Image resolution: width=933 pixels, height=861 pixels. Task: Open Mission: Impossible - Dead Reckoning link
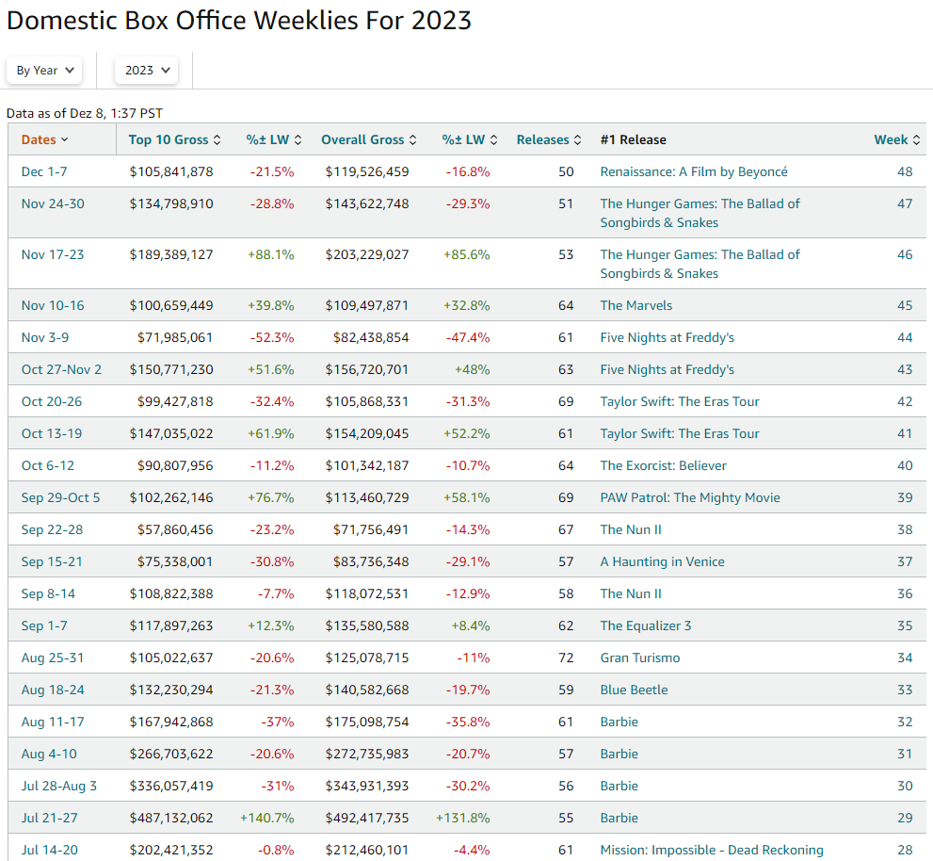coord(711,850)
